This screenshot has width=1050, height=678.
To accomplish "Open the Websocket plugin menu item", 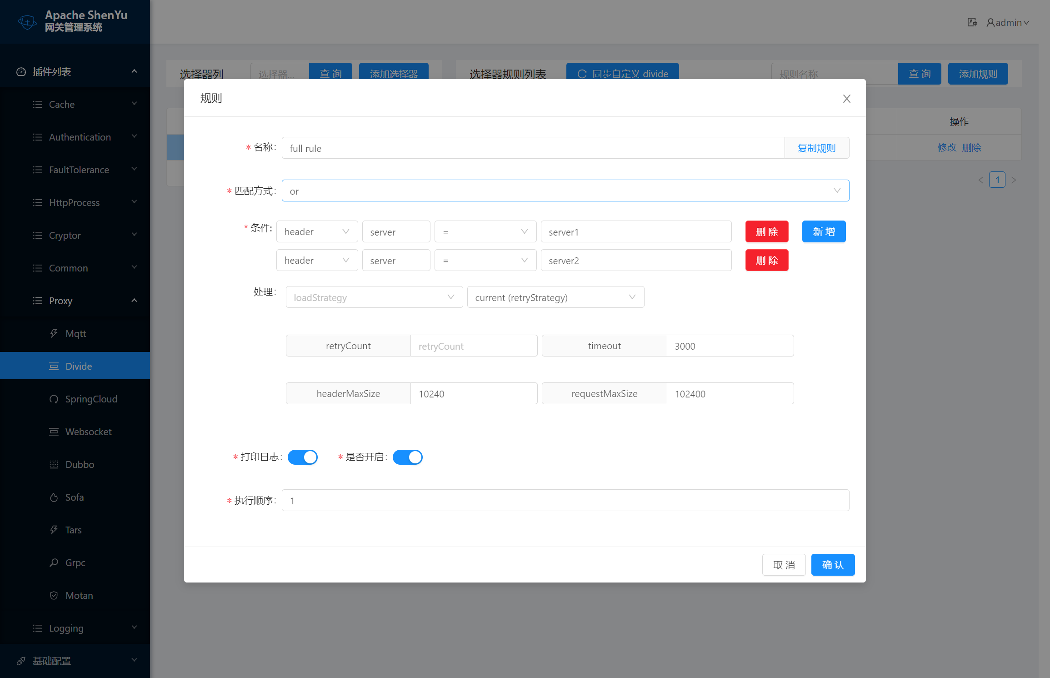I will point(88,432).
